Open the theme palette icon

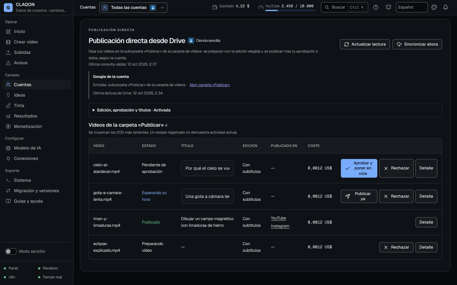434,7
